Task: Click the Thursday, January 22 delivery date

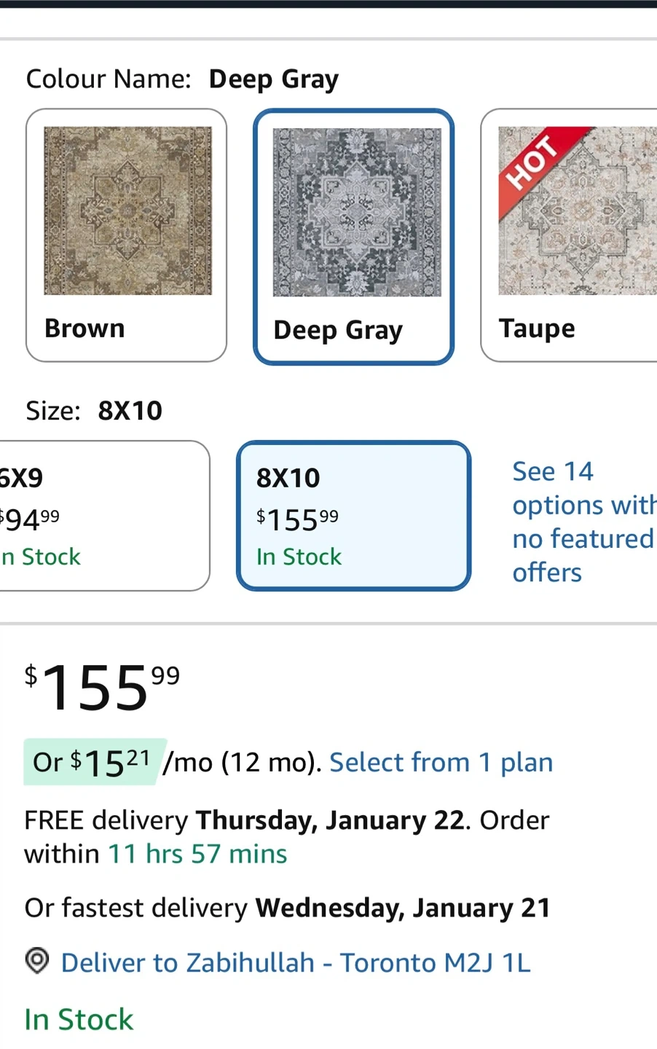Action: [x=330, y=820]
